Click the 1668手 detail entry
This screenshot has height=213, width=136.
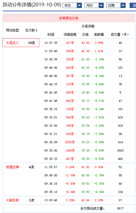(x=70, y=150)
